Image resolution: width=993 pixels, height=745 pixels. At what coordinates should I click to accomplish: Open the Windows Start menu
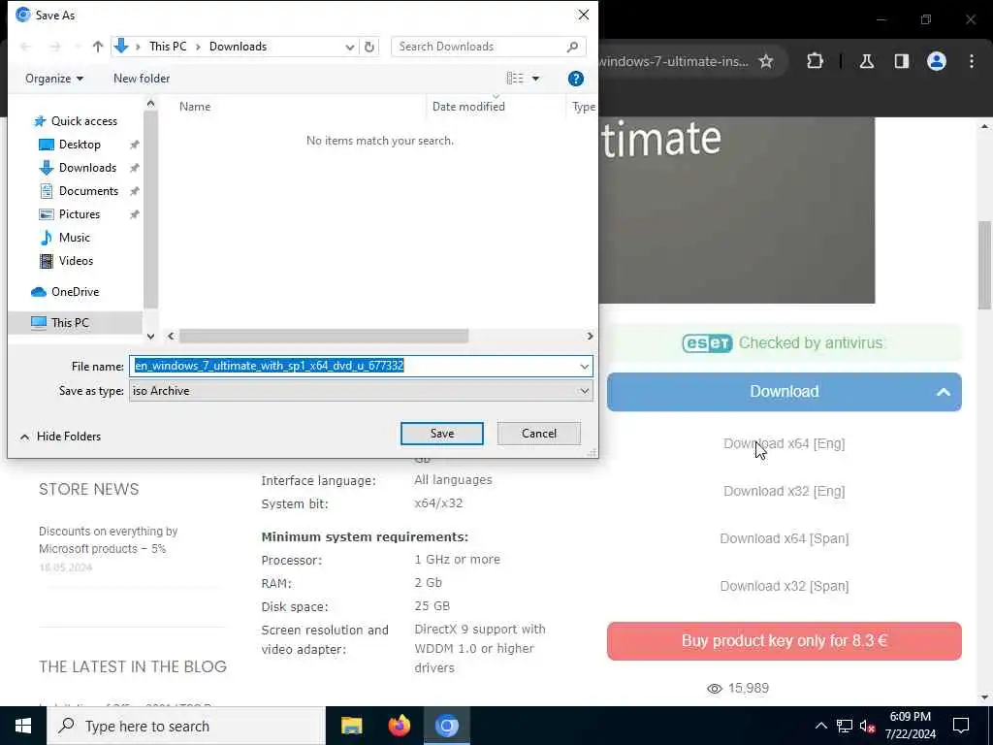click(x=23, y=726)
